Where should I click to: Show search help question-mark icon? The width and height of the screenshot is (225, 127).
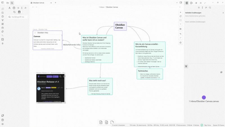14,8
